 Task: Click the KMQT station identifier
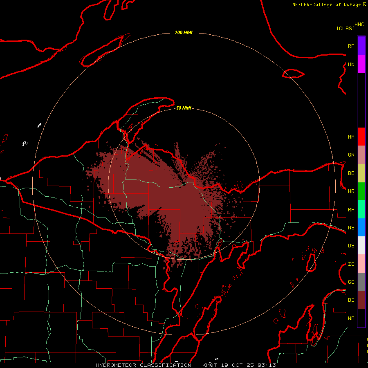click(x=210, y=365)
